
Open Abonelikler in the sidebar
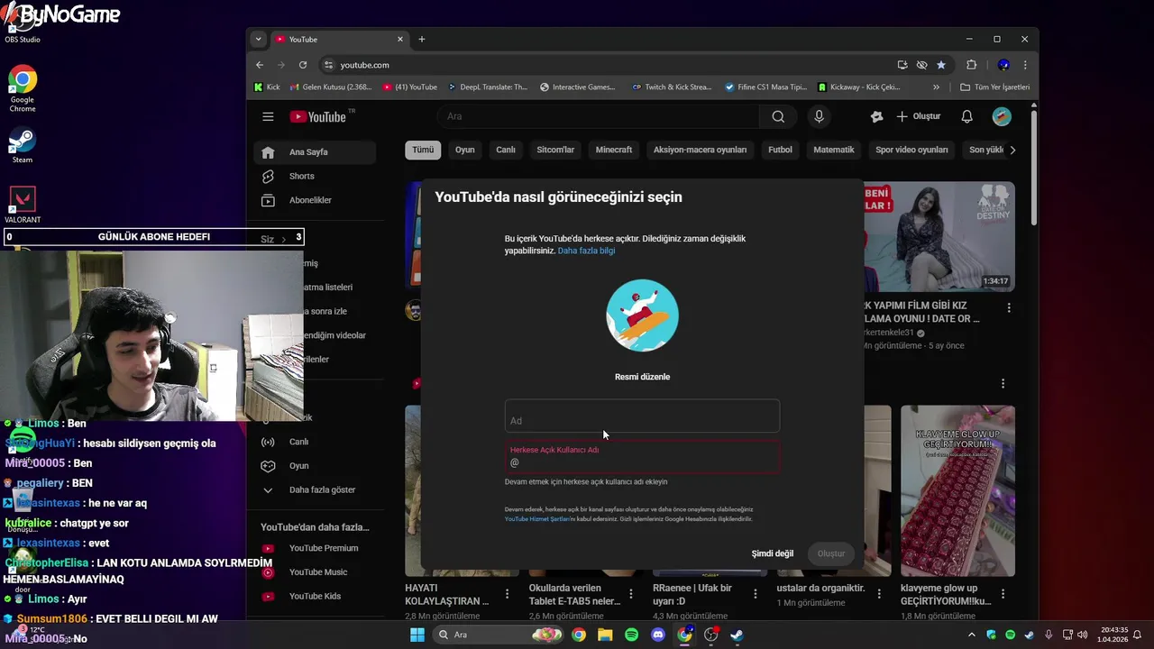tap(315, 200)
